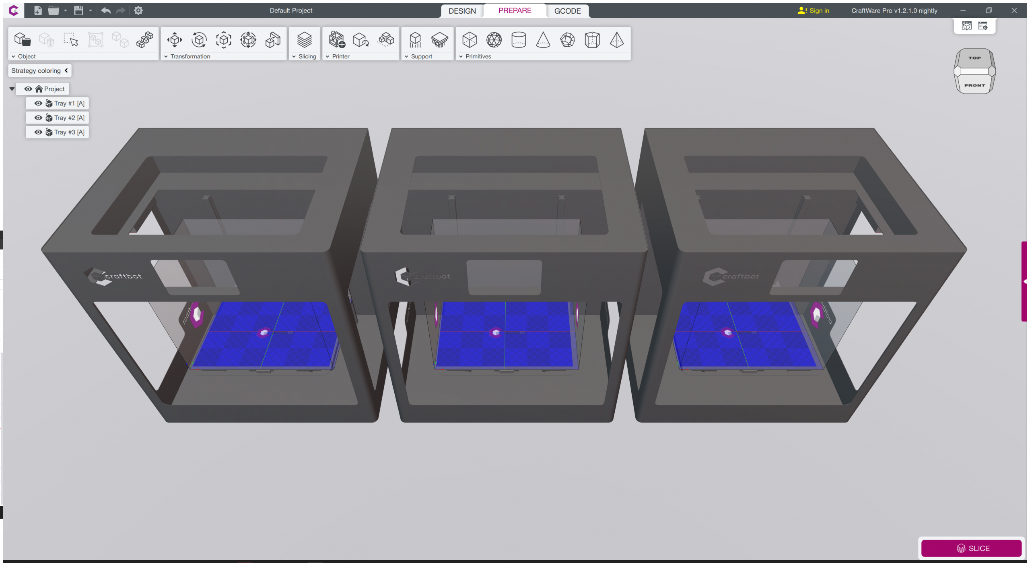The width and height of the screenshot is (1030, 563).
Task: Click the open object file icon
Action: (22, 40)
